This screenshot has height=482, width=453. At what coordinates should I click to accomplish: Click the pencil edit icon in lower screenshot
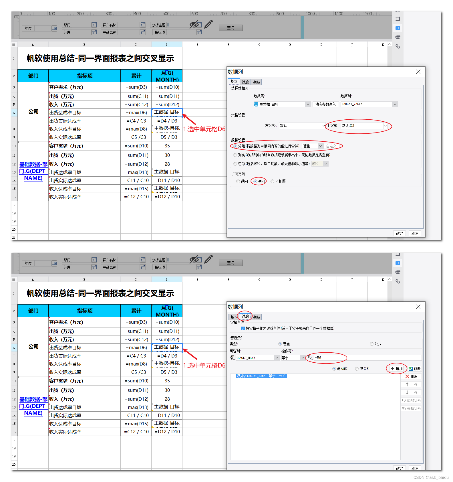208,259
